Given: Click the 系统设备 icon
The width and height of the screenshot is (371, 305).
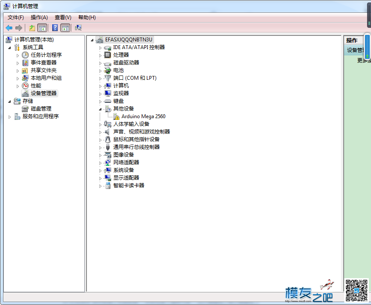Looking at the screenshot, I should click(108, 170).
